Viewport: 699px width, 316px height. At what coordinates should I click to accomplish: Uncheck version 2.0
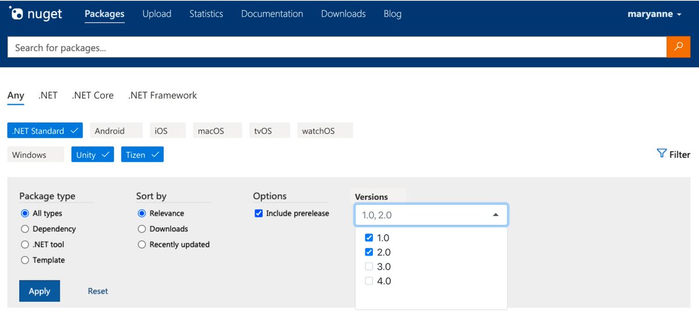(x=368, y=253)
